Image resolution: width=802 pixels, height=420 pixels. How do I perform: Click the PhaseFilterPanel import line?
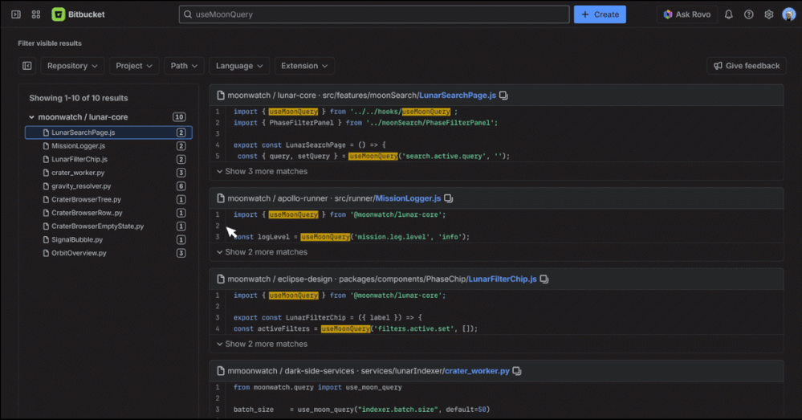[x=366, y=123]
